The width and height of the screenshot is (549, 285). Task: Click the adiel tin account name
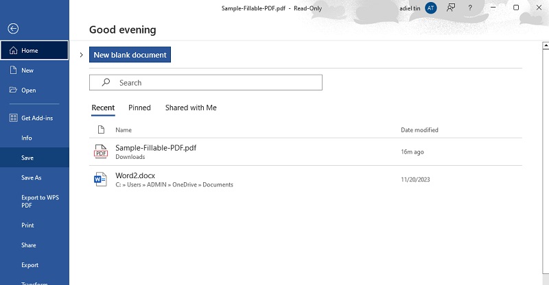tap(410, 8)
